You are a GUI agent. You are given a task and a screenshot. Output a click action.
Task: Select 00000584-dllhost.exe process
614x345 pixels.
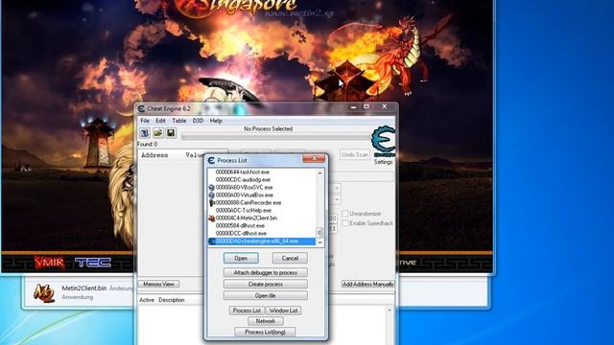pos(262,226)
